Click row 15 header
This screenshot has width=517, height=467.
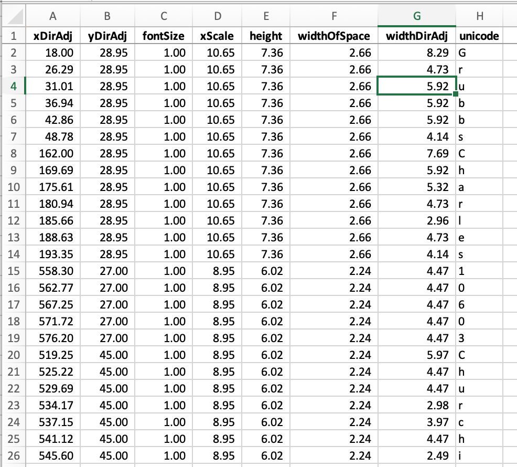pyautogui.click(x=14, y=271)
